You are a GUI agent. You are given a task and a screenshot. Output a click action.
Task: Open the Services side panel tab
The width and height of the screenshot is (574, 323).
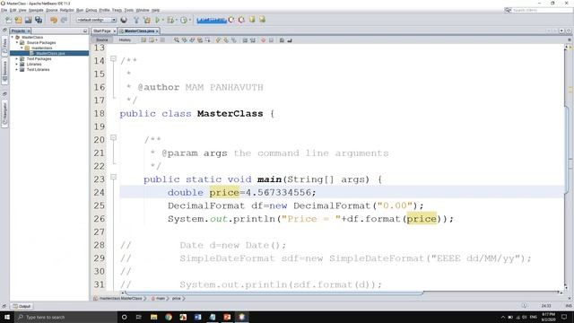tap(4, 72)
